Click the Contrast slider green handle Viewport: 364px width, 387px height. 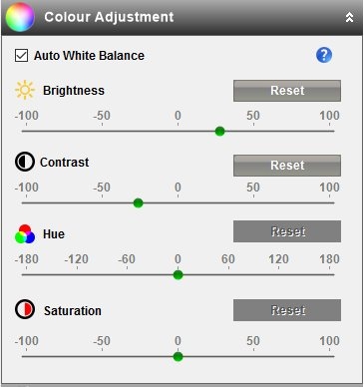(138, 203)
